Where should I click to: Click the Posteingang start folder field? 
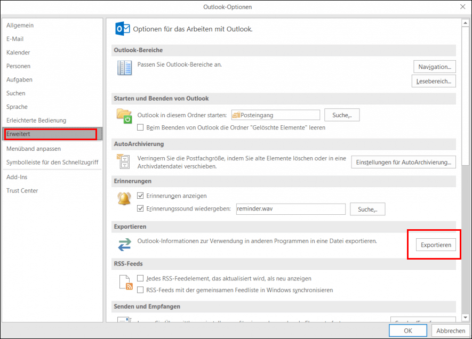tap(276, 115)
